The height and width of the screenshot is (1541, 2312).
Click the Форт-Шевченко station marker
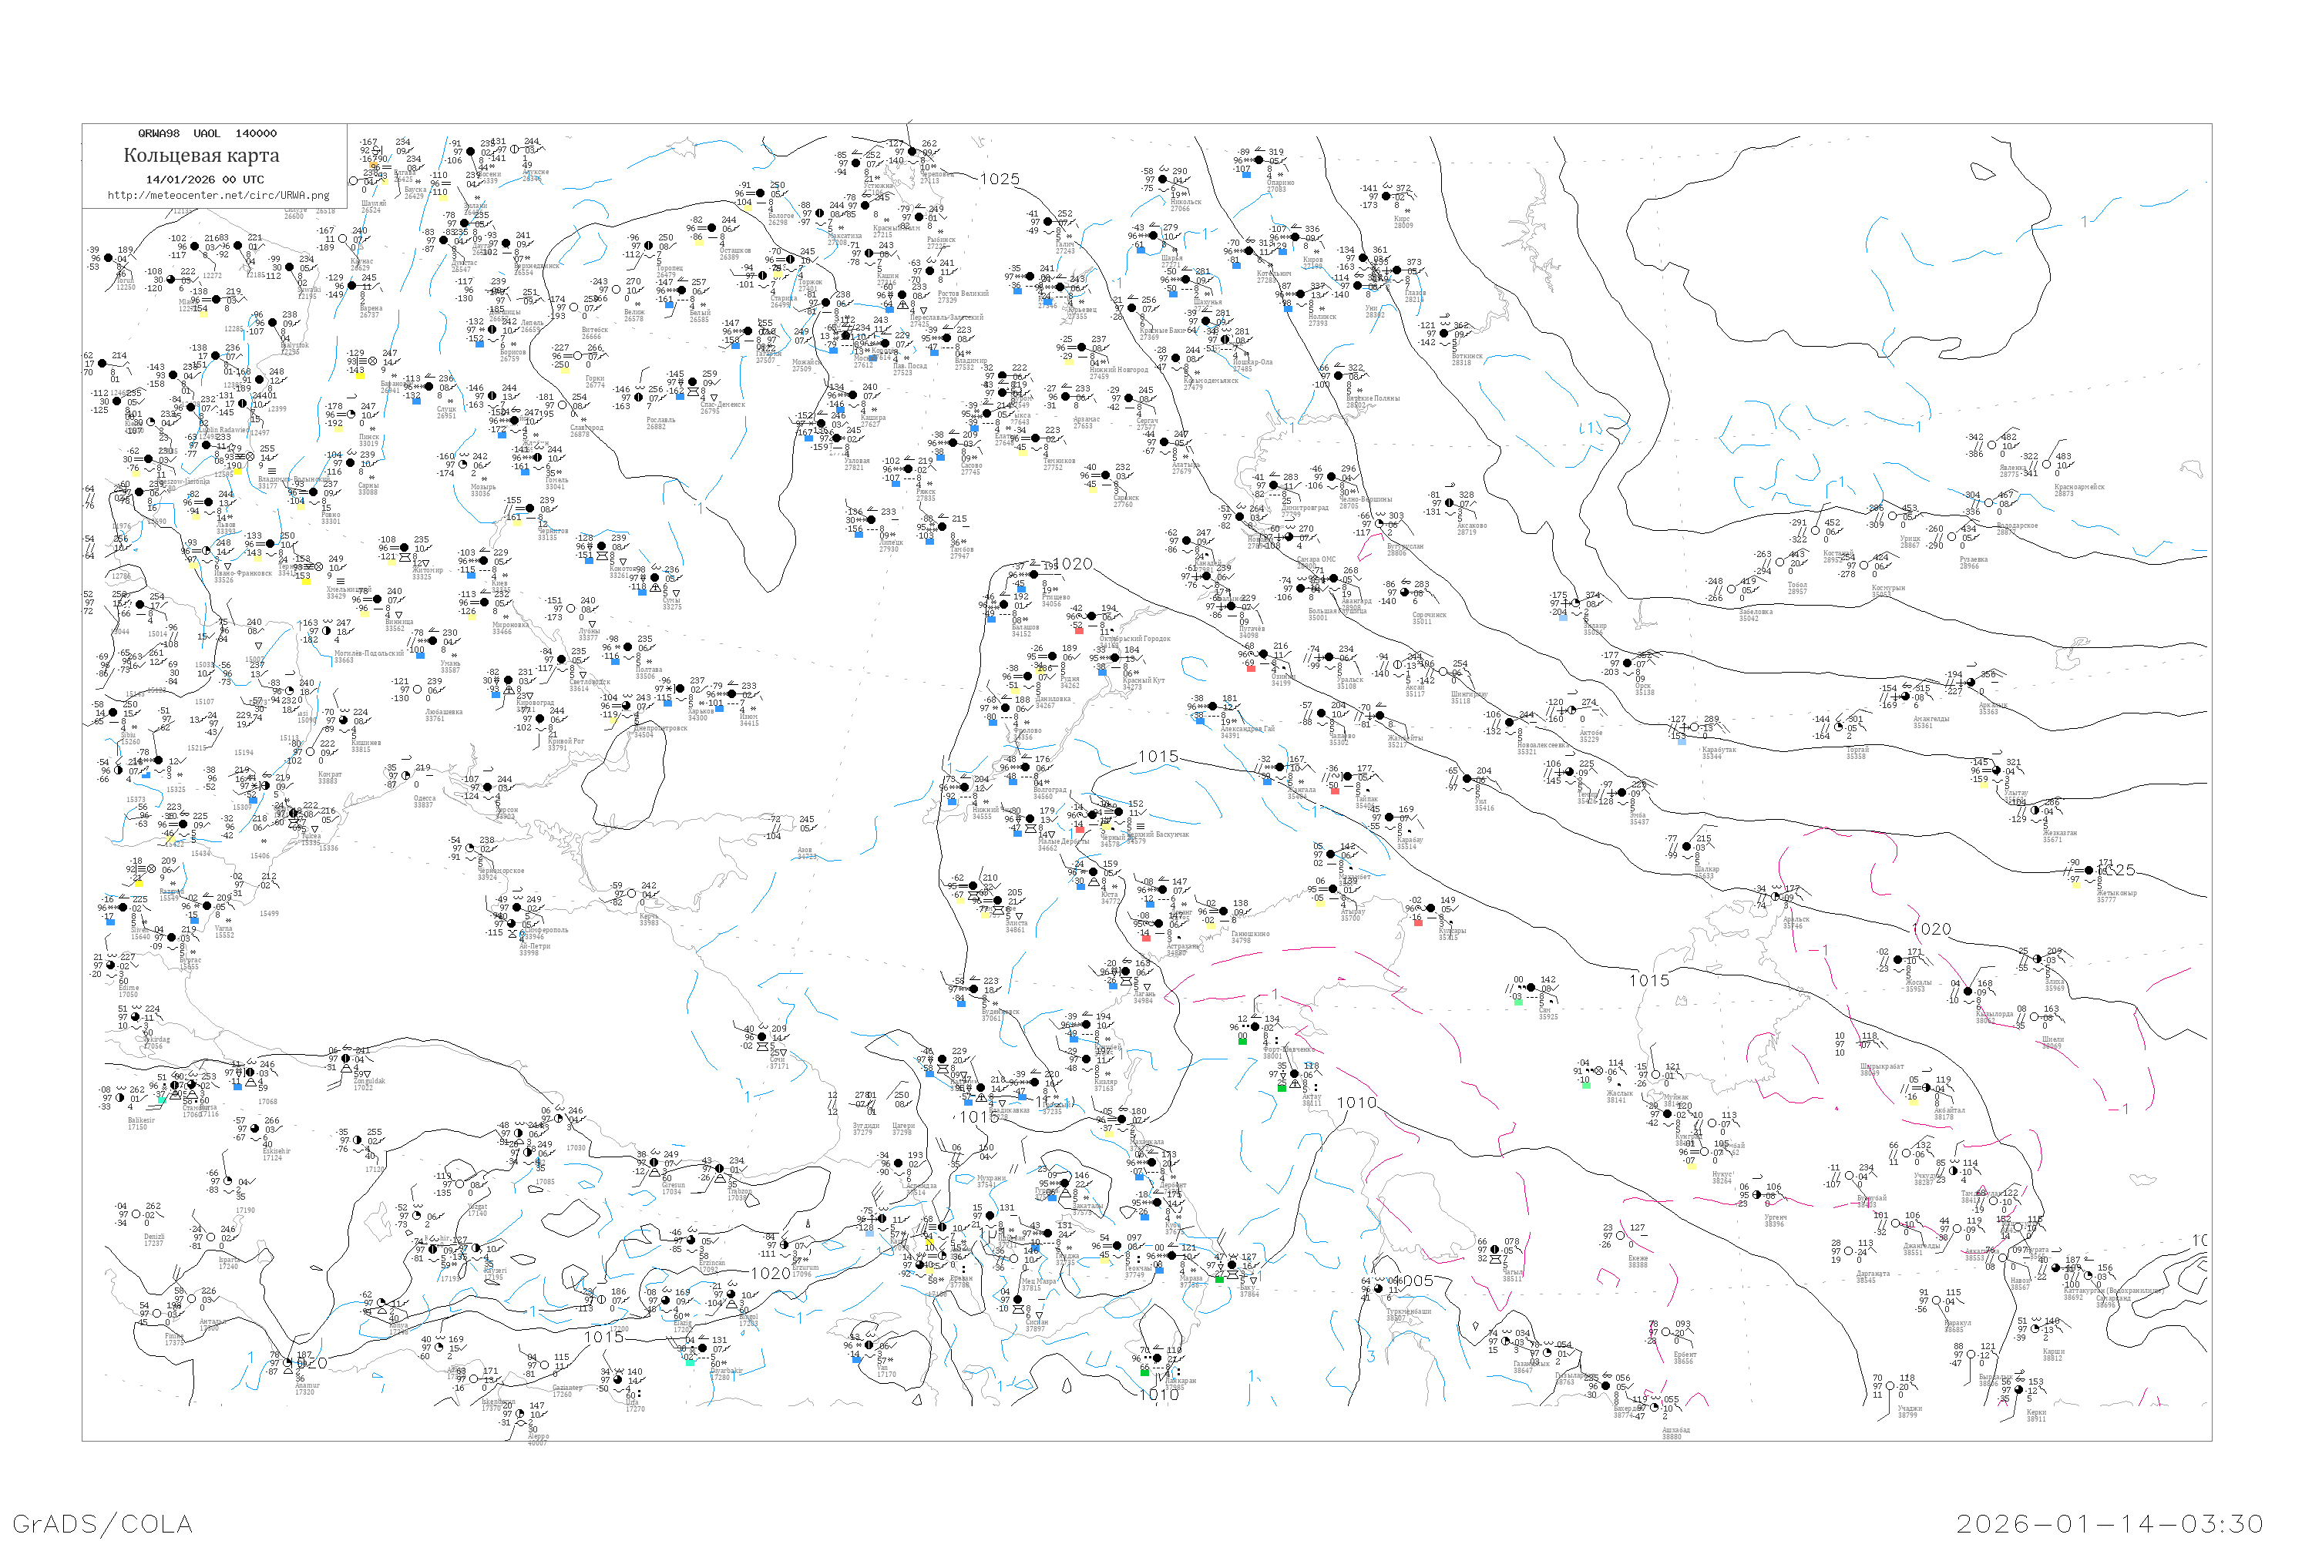1255,1027
